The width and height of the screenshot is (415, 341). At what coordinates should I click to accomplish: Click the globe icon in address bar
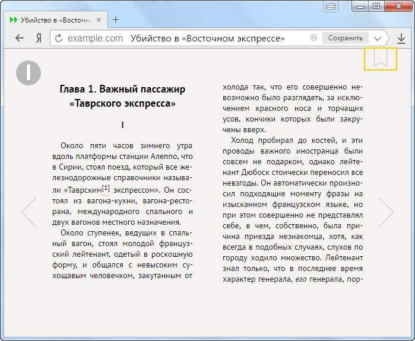(x=313, y=38)
